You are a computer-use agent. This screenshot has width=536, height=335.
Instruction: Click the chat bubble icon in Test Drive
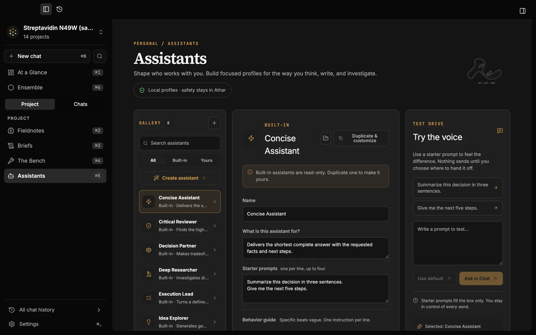click(x=500, y=131)
